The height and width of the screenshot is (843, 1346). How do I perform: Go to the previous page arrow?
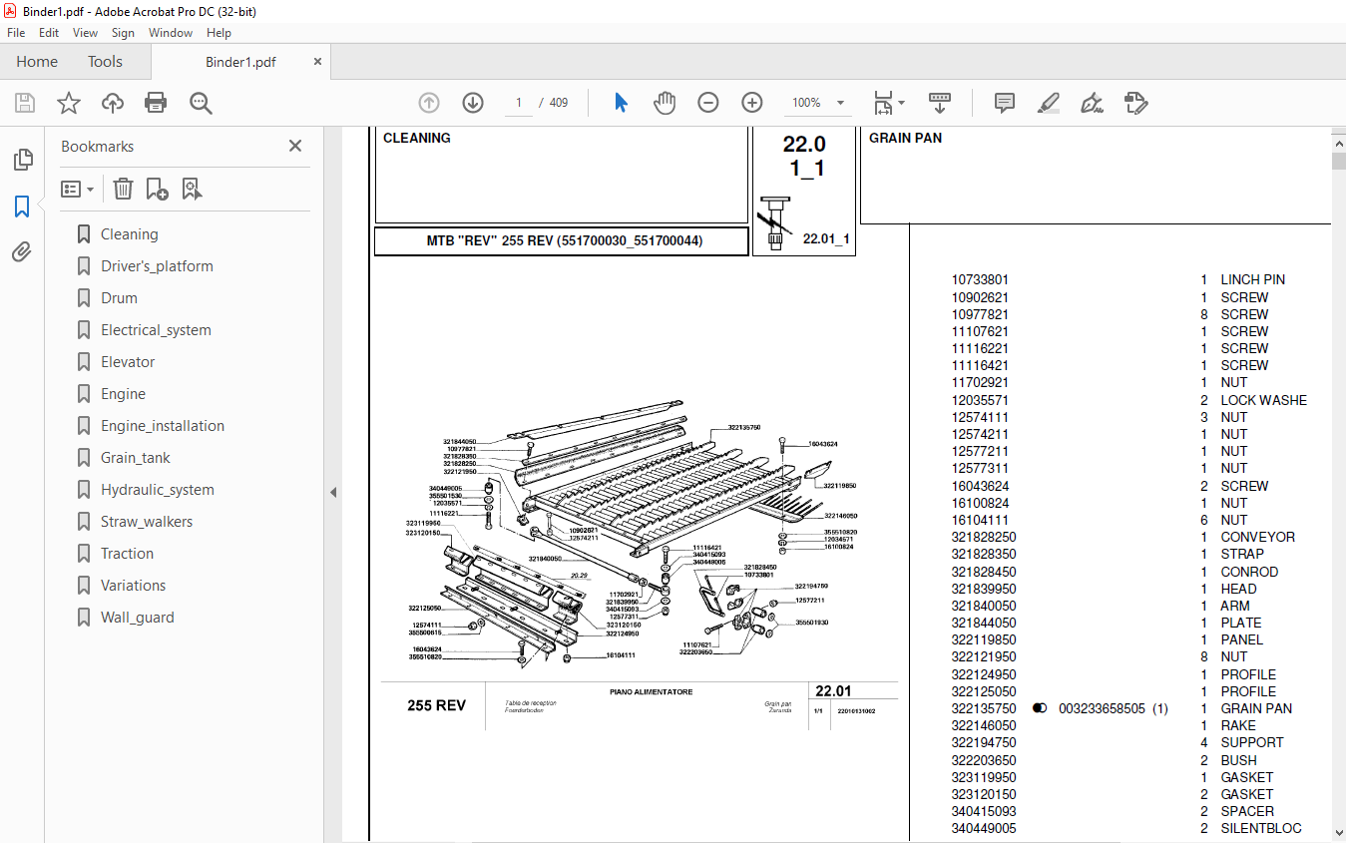[x=429, y=103]
